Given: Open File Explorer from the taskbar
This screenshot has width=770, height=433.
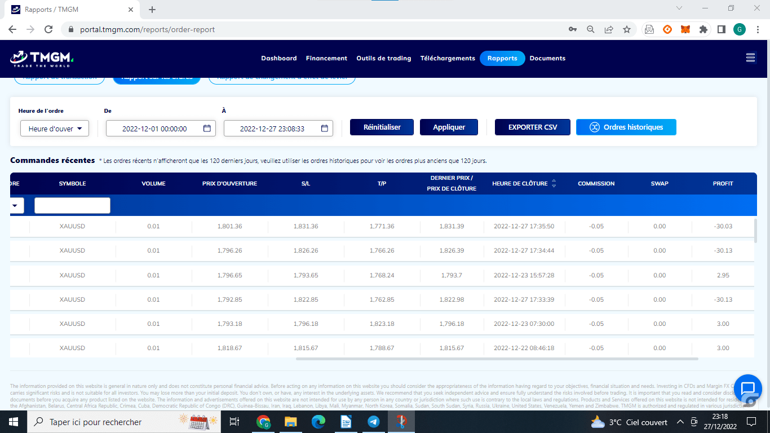Looking at the screenshot, I should click(291, 422).
